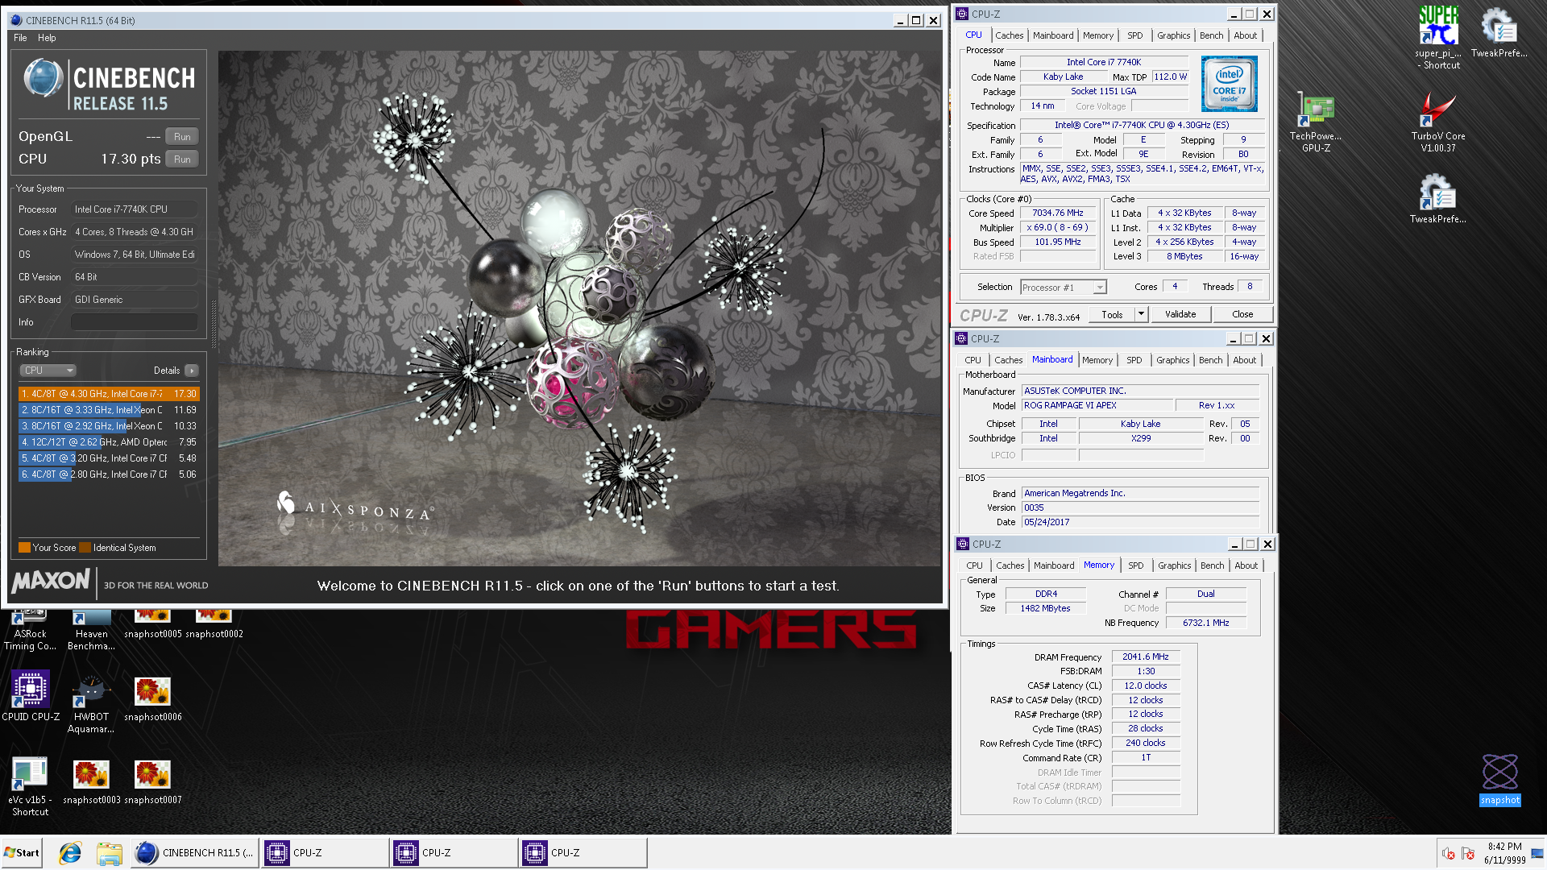The width and height of the screenshot is (1547, 870).
Task: Open the File menu in Cinebench
Action: (20, 38)
